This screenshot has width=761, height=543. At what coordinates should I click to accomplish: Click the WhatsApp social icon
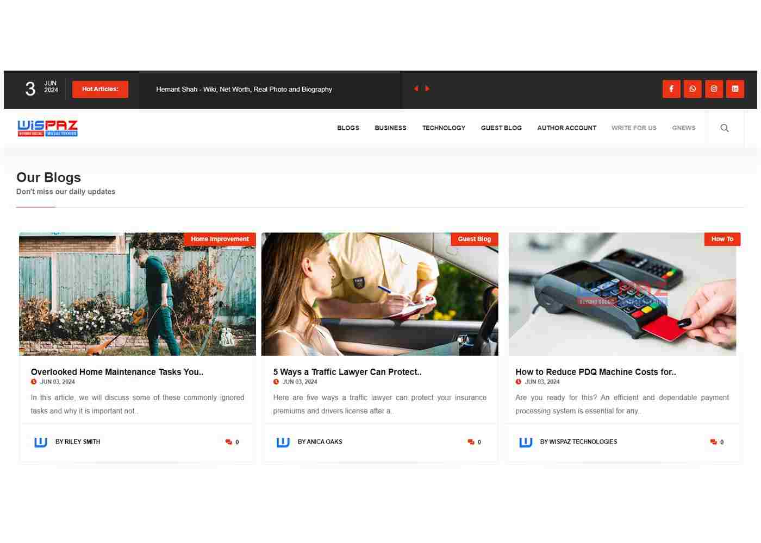pyautogui.click(x=693, y=89)
